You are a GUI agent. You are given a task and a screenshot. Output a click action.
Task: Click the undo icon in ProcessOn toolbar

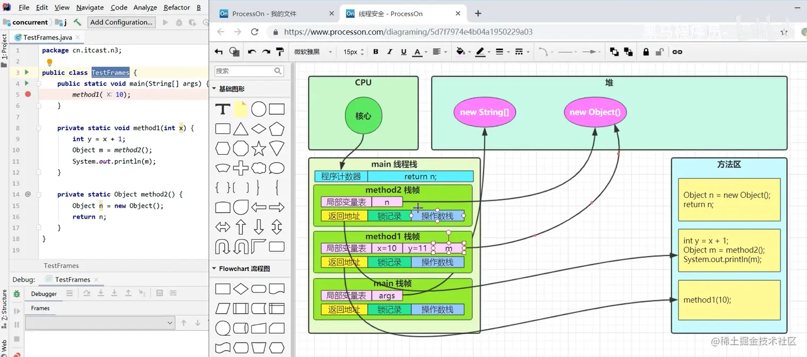252,52
